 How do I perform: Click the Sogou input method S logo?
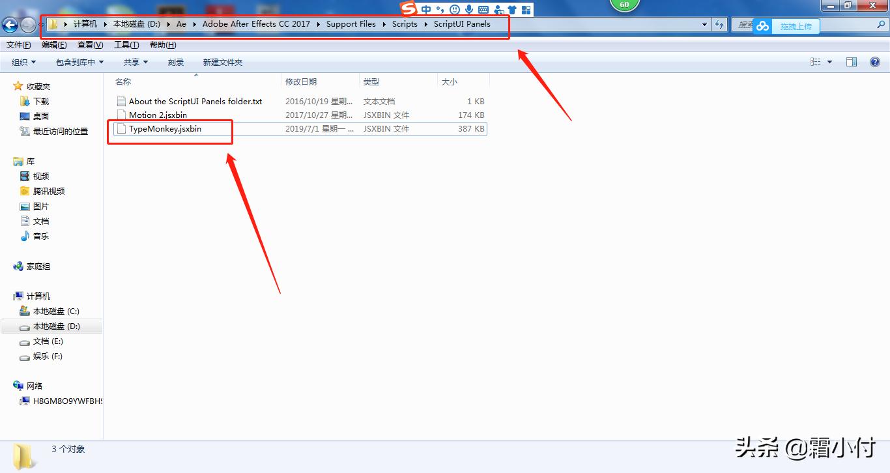[x=409, y=9]
